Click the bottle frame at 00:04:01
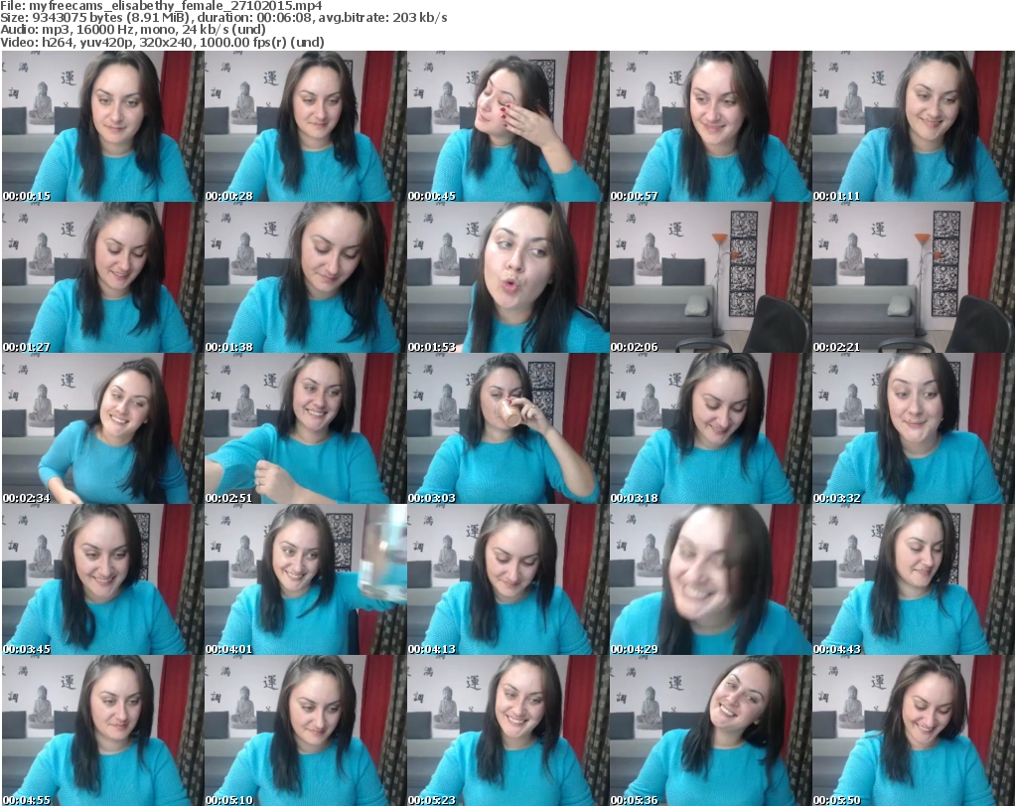The width and height of the screenshot is (1017, 806). pyautogui.click(x=305, y=580)
